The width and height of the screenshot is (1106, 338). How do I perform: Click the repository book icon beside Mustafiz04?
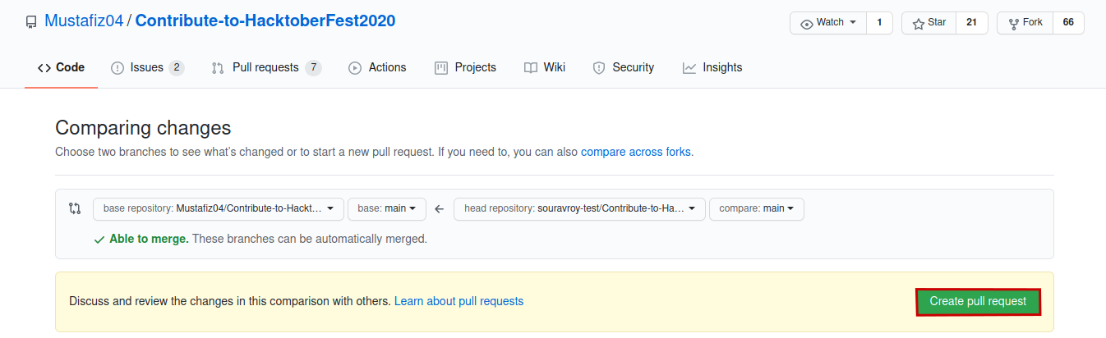point(31,22)
